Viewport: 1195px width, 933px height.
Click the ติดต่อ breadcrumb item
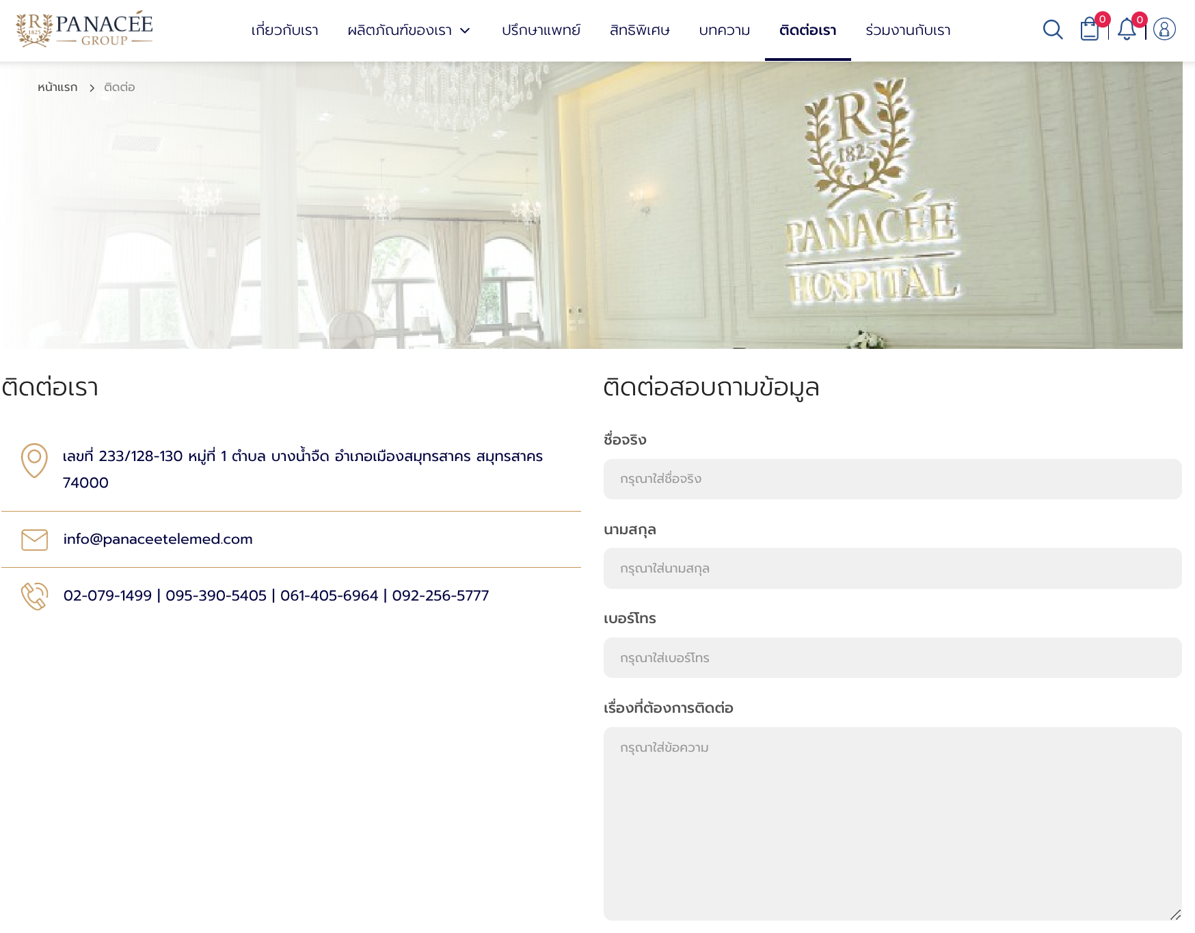(x=119, y=87)
